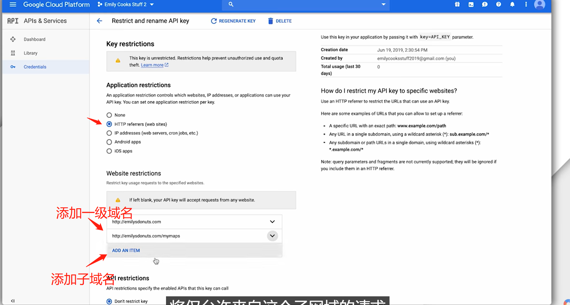The image size is (570, 305).
Task: Select HTTP referrers (web sites) option
Action: (x=109, y=124)
